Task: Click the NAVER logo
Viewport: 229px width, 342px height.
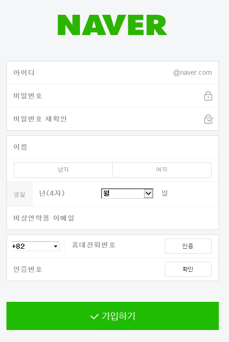Action: 112,25
